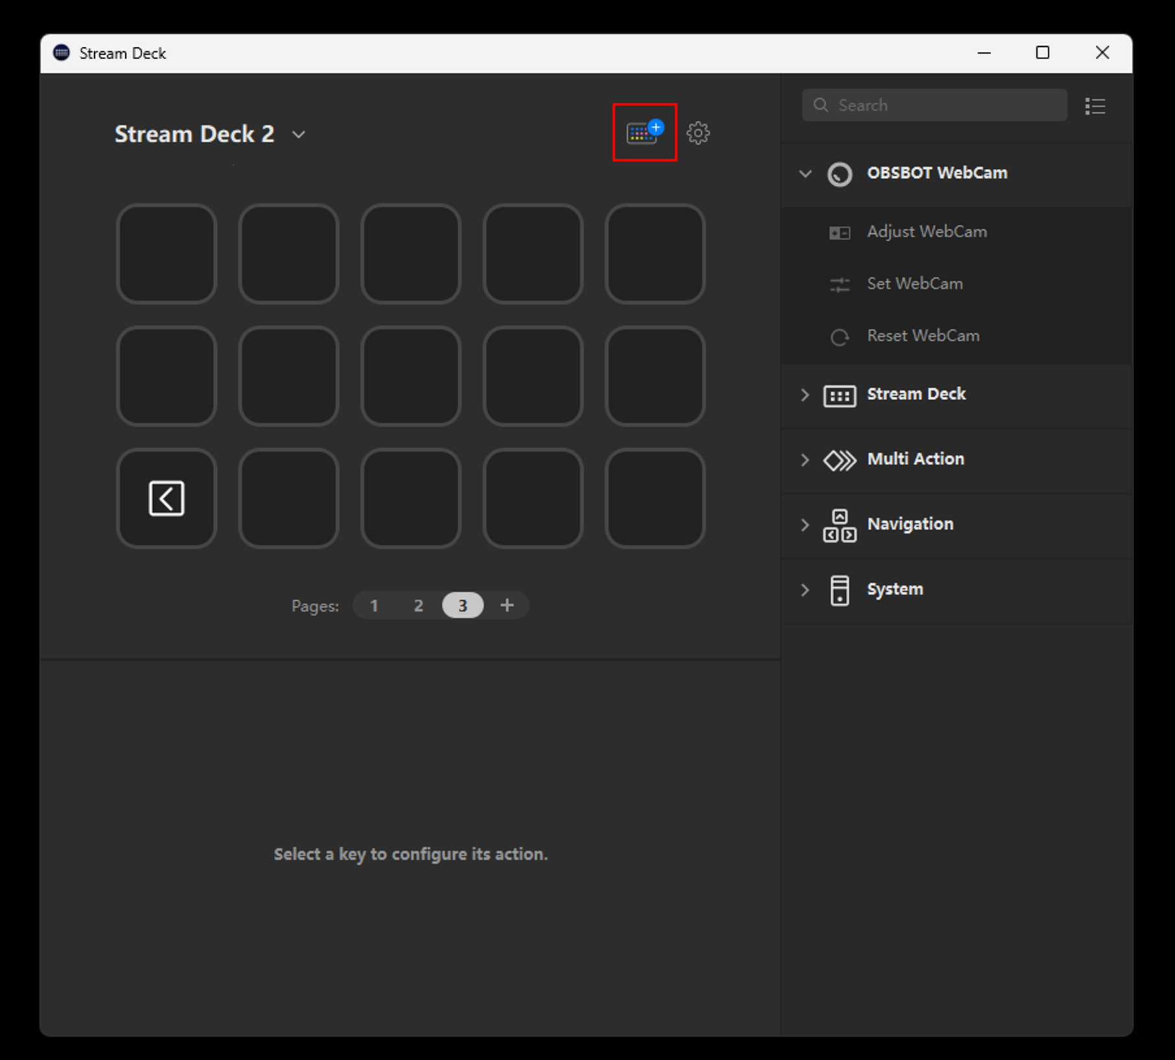Close the Stream Deck window

click(1102, 53)
